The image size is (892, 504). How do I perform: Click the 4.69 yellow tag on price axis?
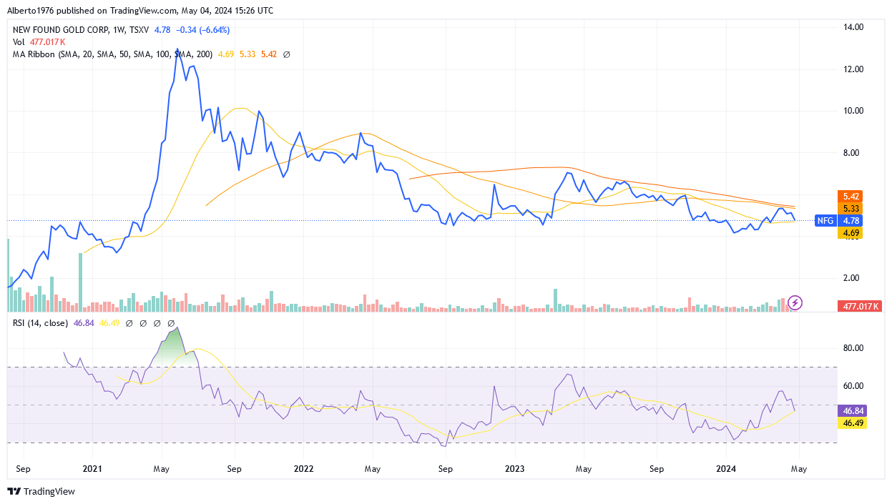pos(851,233)
